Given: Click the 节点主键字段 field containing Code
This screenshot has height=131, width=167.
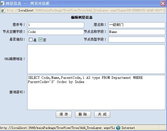Looking at the screenshot, I should point(56,32).
